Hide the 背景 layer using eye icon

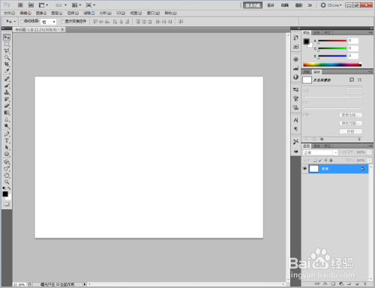(x=304, y=169)
